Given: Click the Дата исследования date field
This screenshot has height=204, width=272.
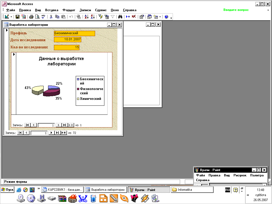Looking at the screenshot, I should (67, 40).
